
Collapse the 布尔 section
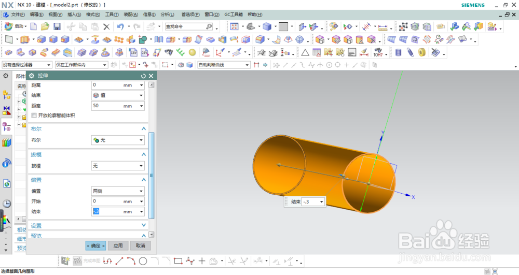point(144,129)
